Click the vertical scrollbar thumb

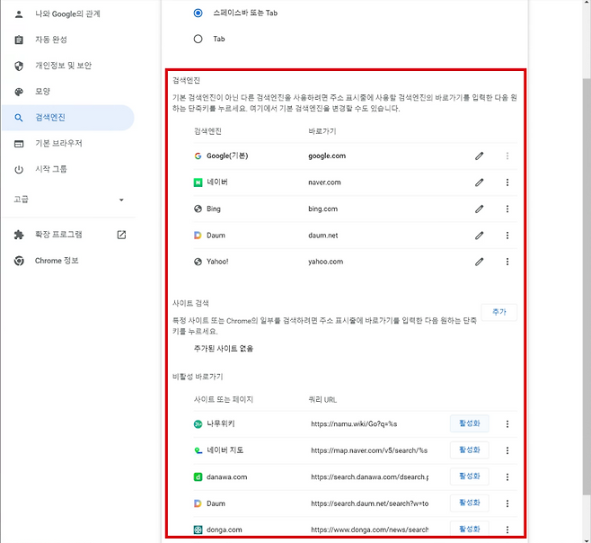tap(587, 287)
